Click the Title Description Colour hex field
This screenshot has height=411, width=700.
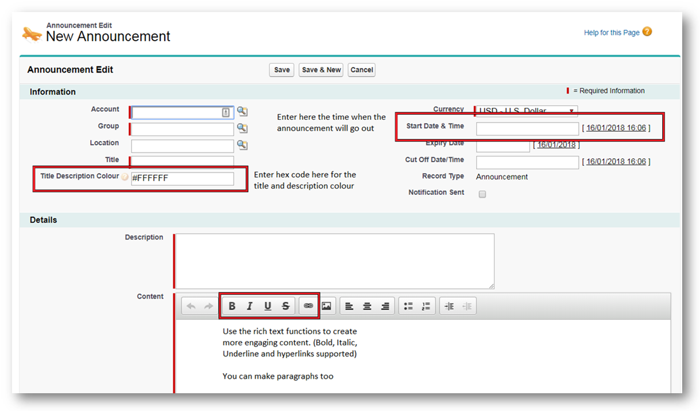point(183,179)
